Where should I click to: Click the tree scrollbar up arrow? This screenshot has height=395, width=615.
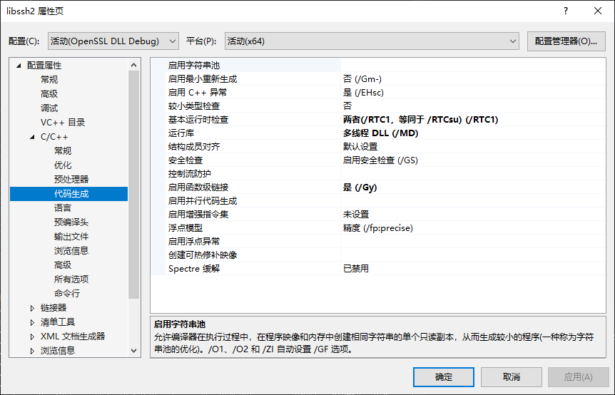coord(133,65)
